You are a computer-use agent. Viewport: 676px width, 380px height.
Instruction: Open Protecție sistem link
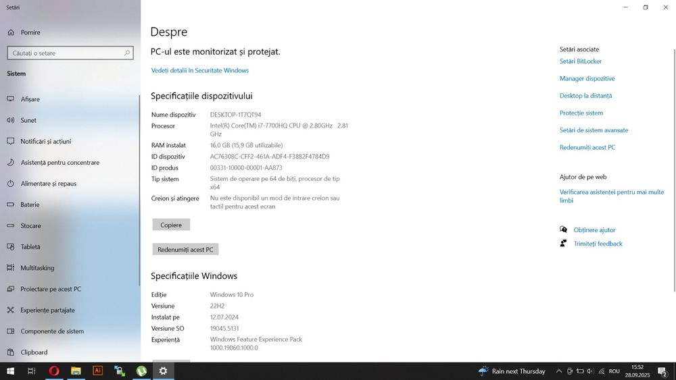click(581, 113)
